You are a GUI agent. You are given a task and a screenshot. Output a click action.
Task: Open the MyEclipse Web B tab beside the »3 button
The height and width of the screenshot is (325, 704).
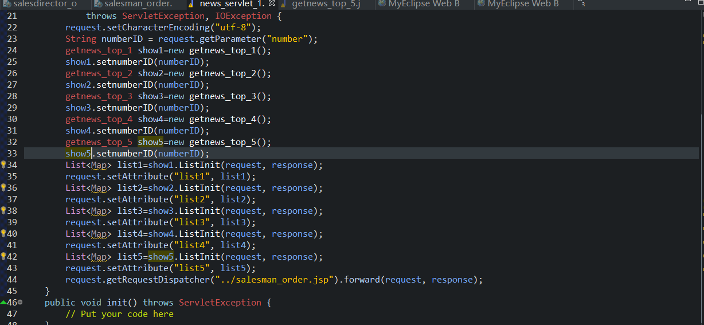(523, 4)
